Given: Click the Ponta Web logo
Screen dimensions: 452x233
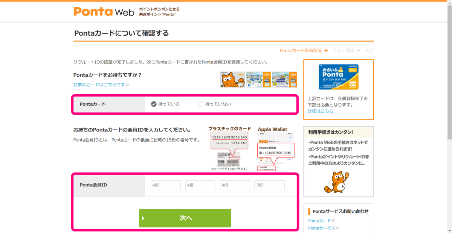Looking at the screenshot, I should click(104, 11).
